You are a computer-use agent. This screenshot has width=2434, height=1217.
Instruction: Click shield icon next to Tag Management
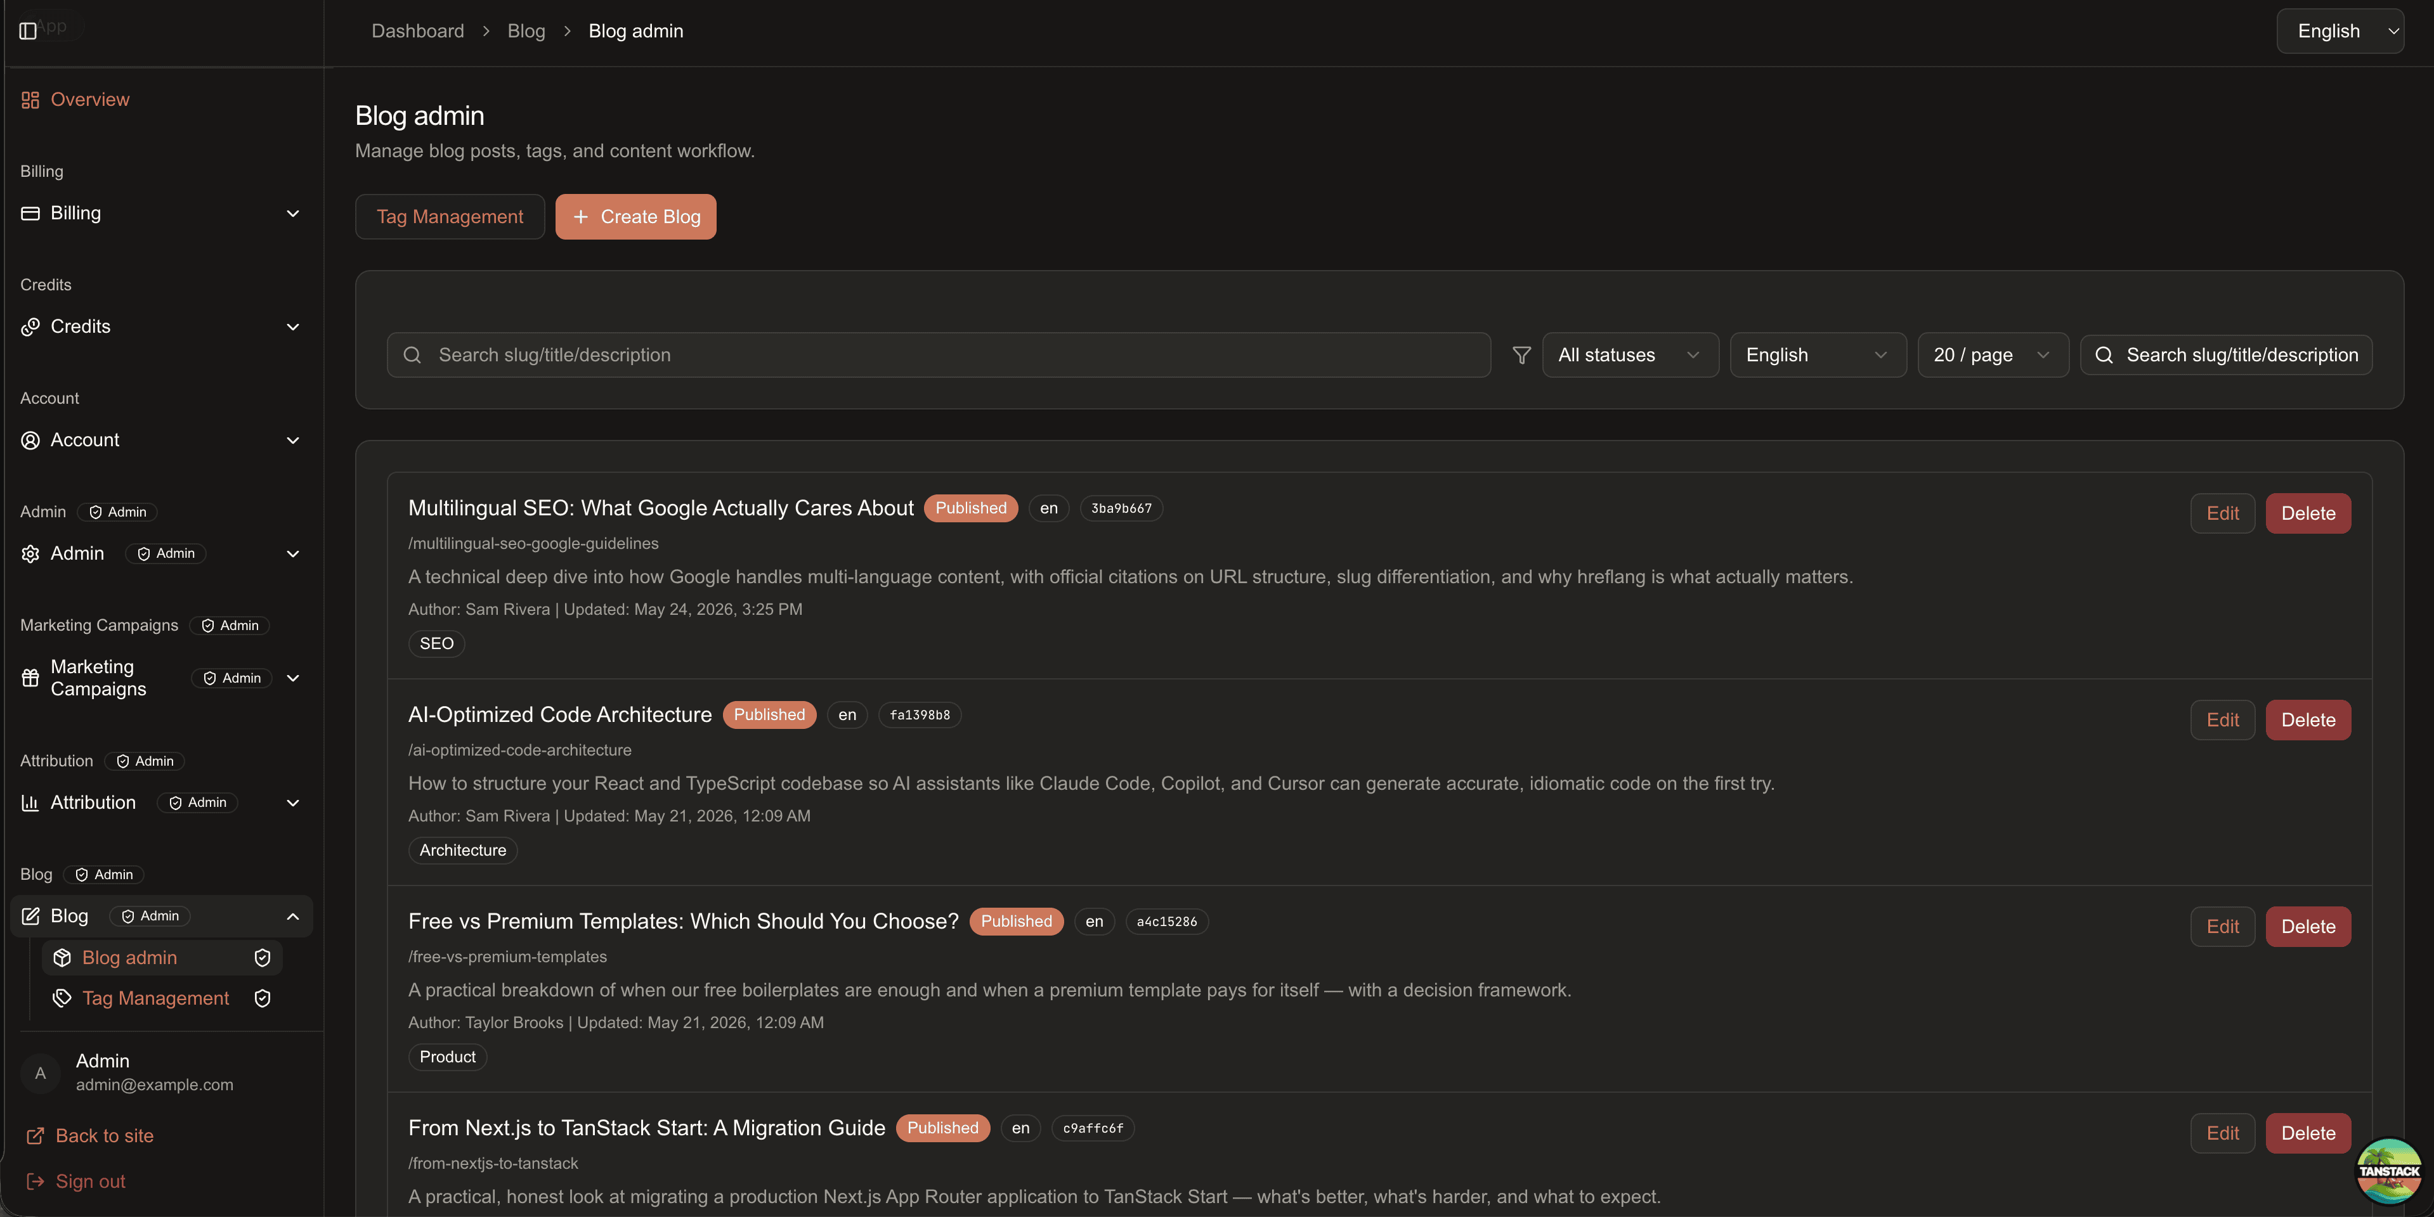263,998
